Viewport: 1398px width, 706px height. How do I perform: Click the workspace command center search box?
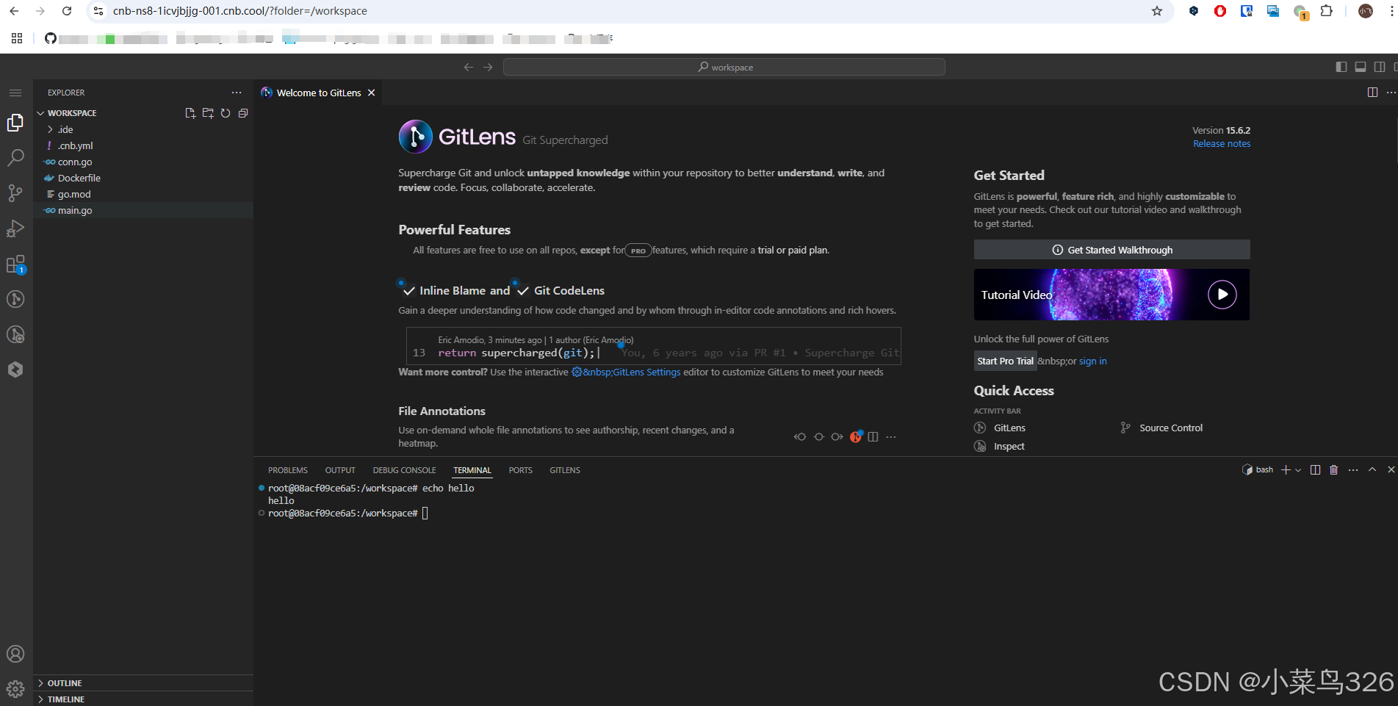(x=724, y=67)
